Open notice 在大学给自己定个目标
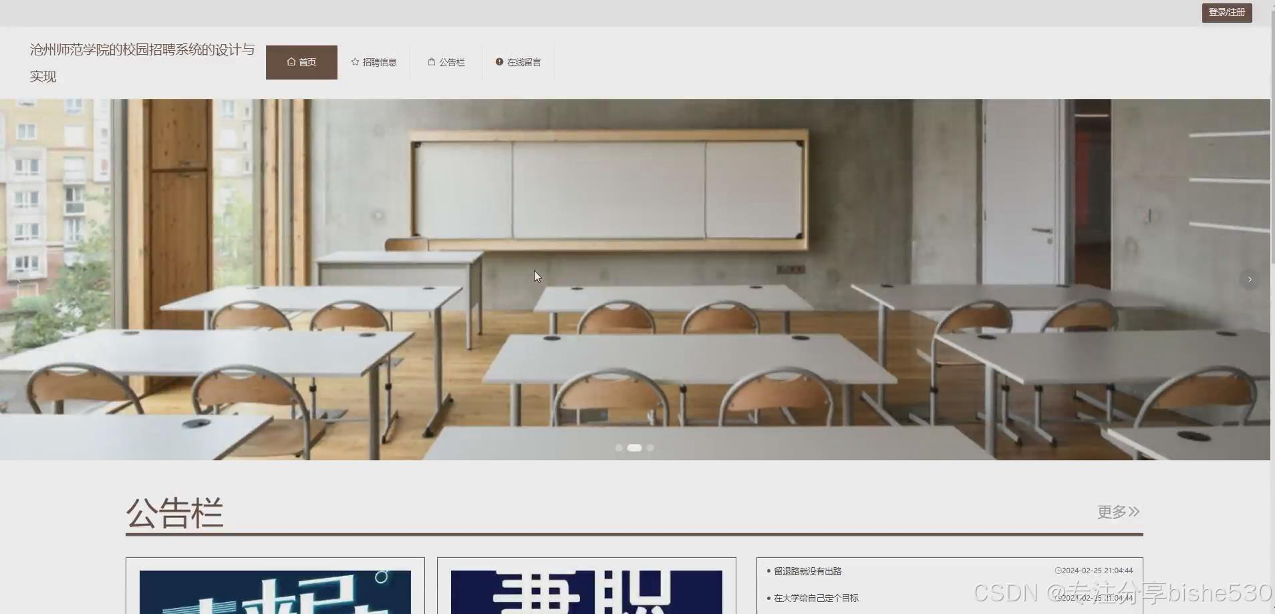 816,598
